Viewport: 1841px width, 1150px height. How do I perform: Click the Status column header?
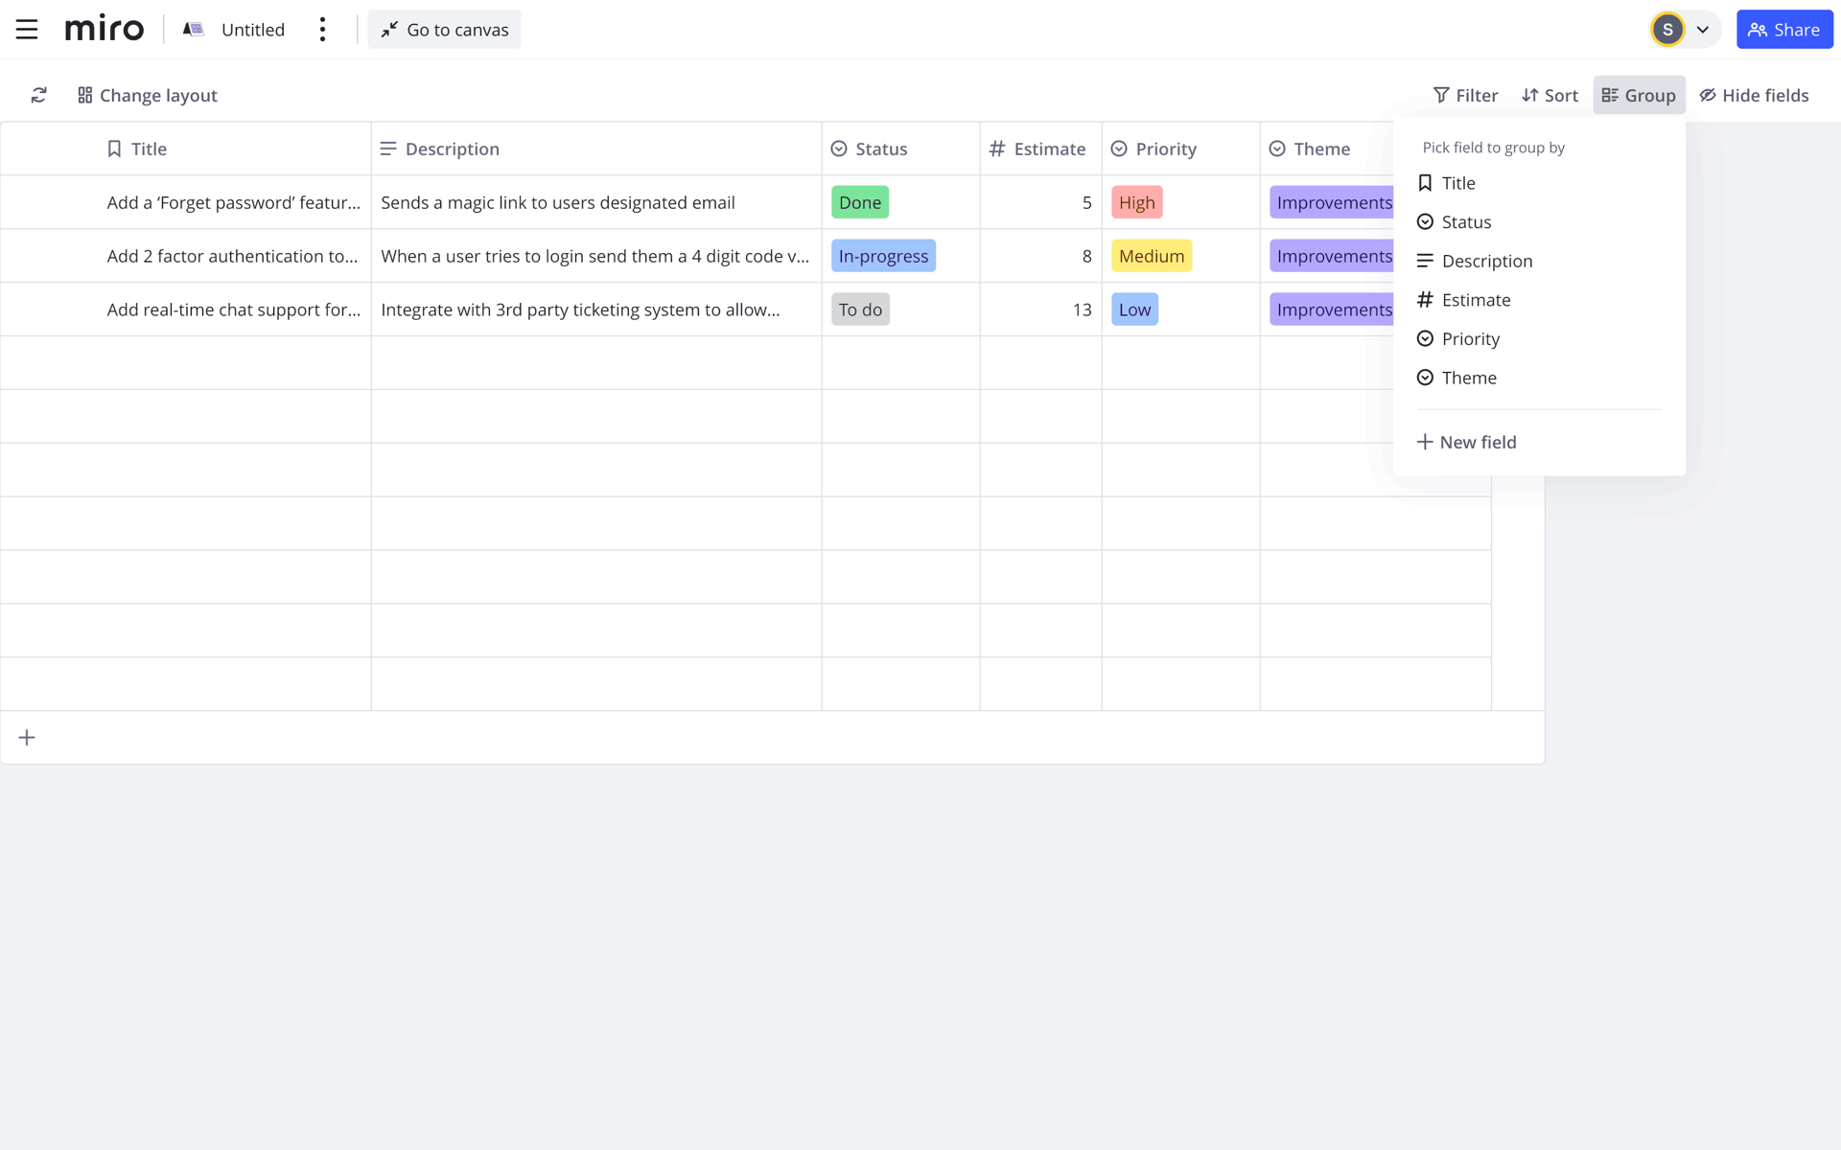point(900,149)
